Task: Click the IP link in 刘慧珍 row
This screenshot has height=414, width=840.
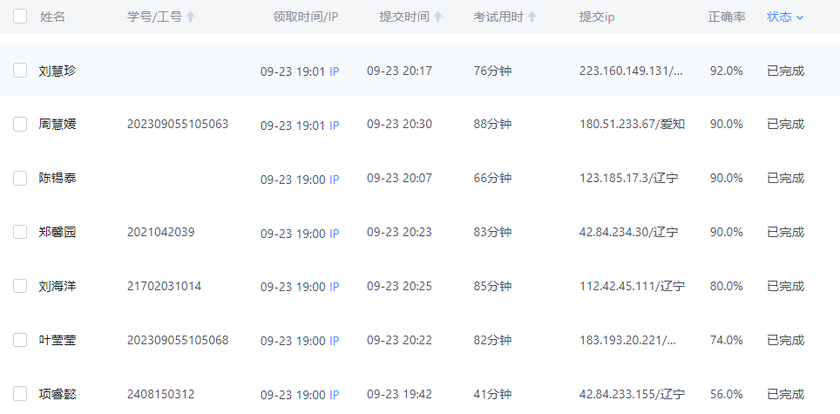Action: tap(334, 71)
